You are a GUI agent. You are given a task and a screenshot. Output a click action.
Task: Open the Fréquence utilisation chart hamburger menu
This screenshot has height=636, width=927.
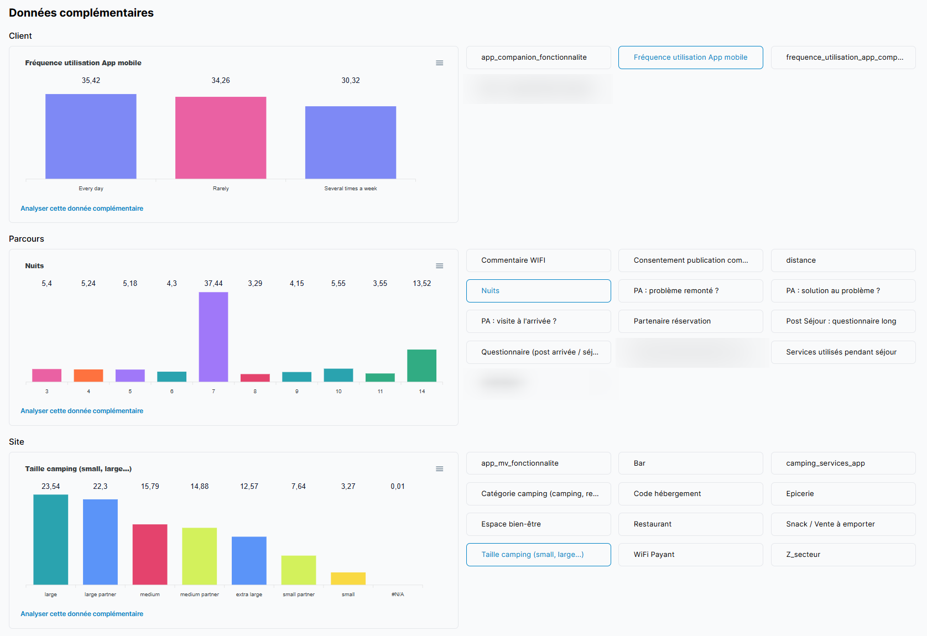pos(439,63)
